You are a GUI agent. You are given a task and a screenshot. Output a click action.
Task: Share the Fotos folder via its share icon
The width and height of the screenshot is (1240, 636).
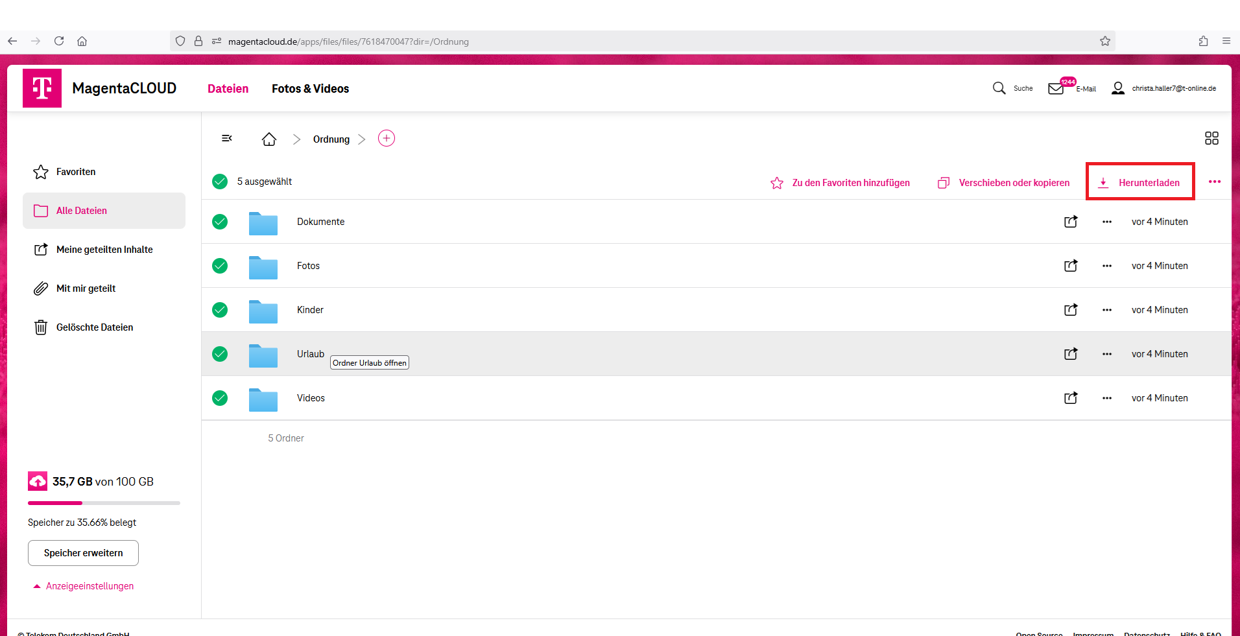[1071, 266]
